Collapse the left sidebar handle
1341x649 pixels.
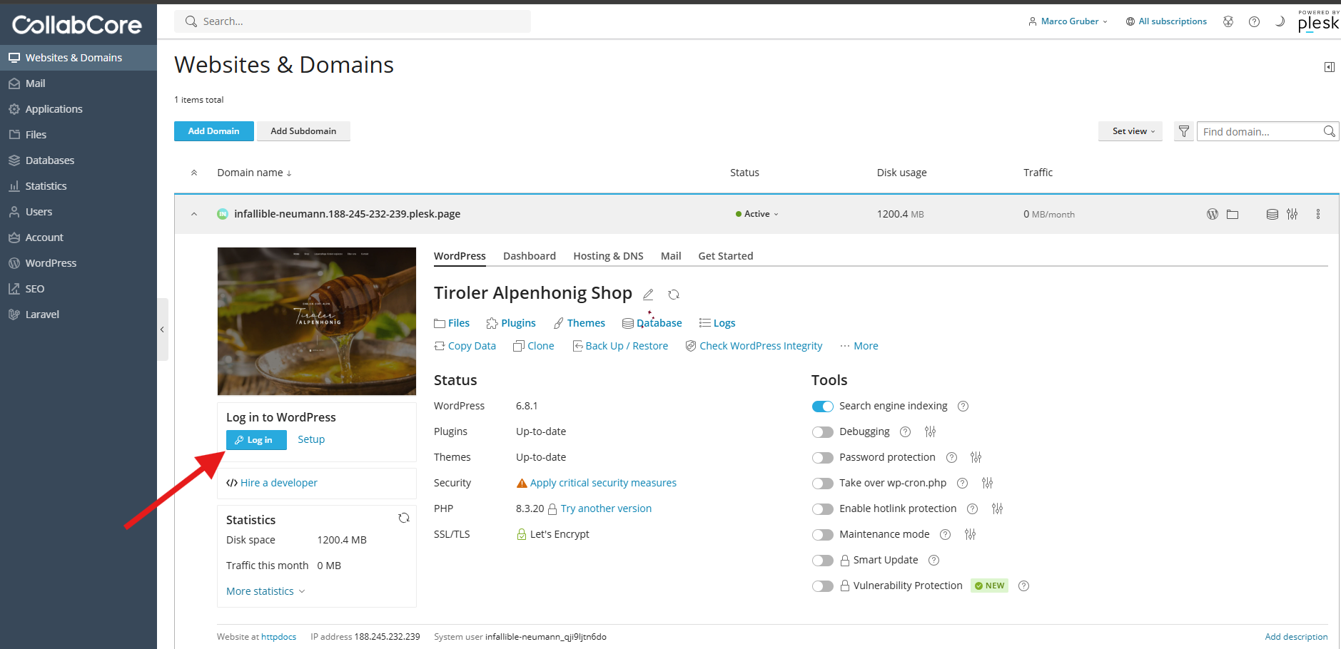[x=162, y=329]
